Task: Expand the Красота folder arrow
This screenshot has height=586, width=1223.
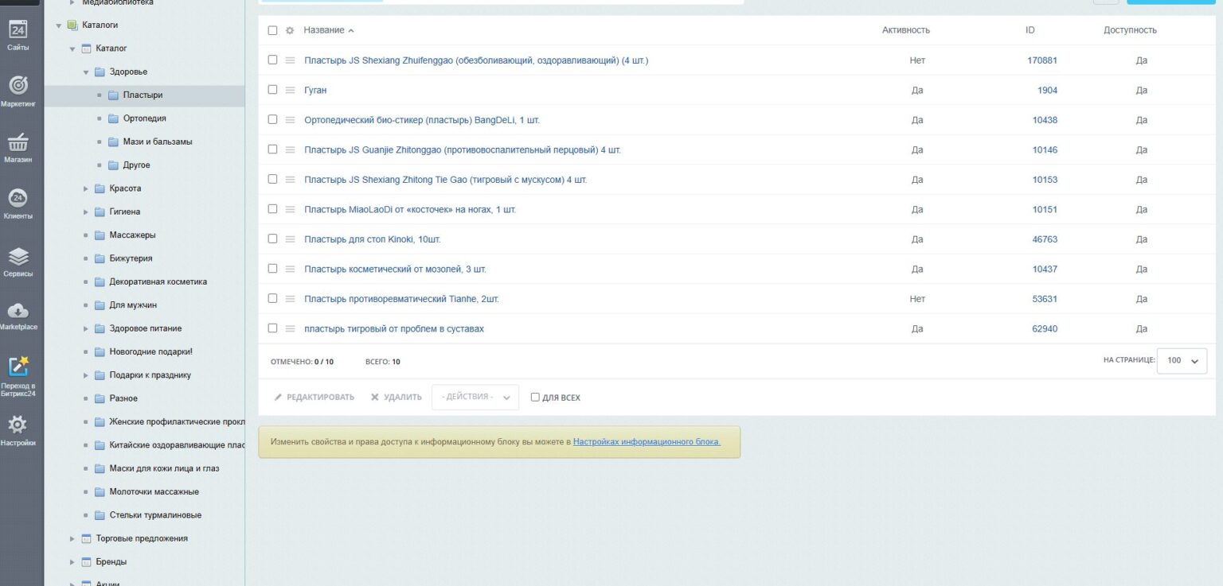Action: tap(86, 188)
